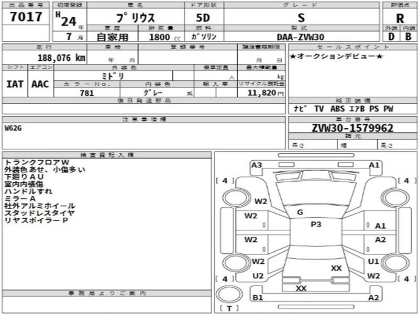Click the U2 mark on the diagram
The height and width of the screenshot is (314, 419).
point(258,276)
